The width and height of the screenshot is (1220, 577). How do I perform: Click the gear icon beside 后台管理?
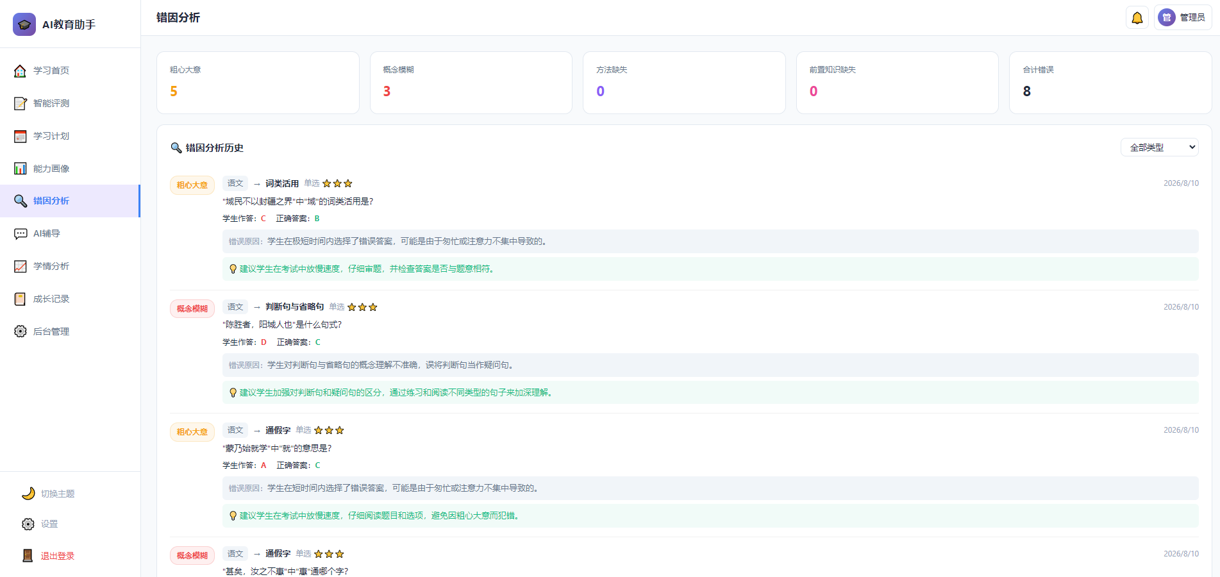pyautogui.click(x=21, y=331)
